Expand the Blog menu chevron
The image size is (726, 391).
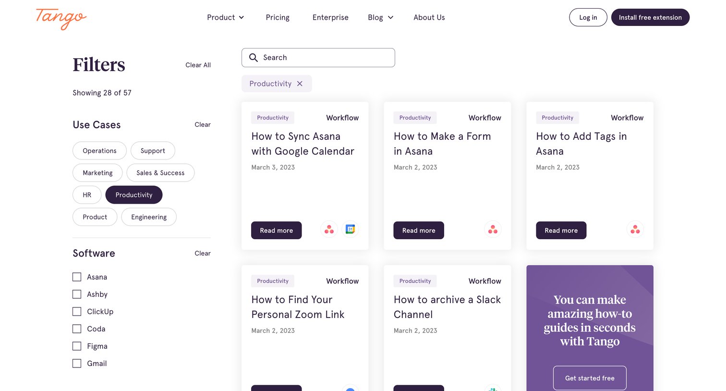click(391, 18)
